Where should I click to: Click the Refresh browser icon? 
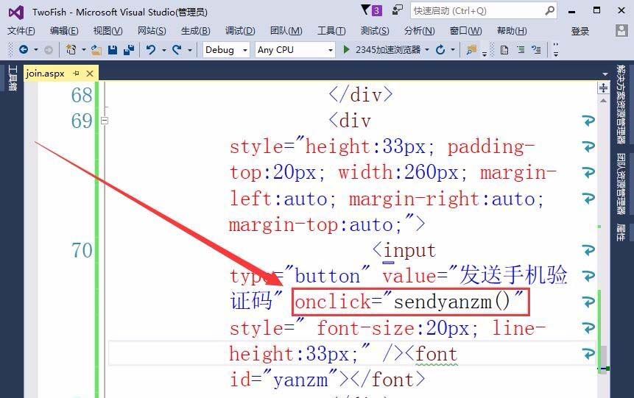click(440, 50)
